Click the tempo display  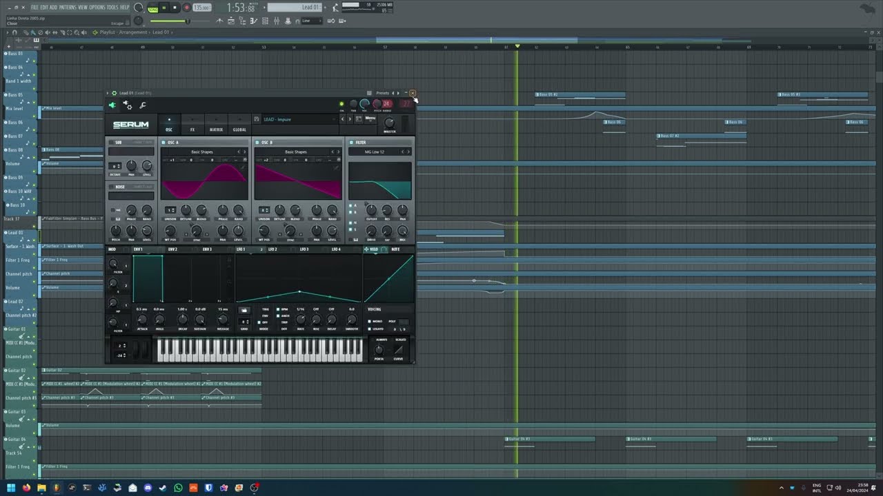pyautogui.click(x=202, y=8)
